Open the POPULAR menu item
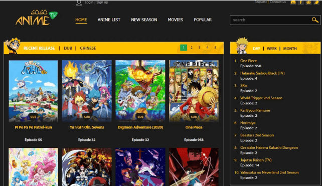 [x=203, y=20]
